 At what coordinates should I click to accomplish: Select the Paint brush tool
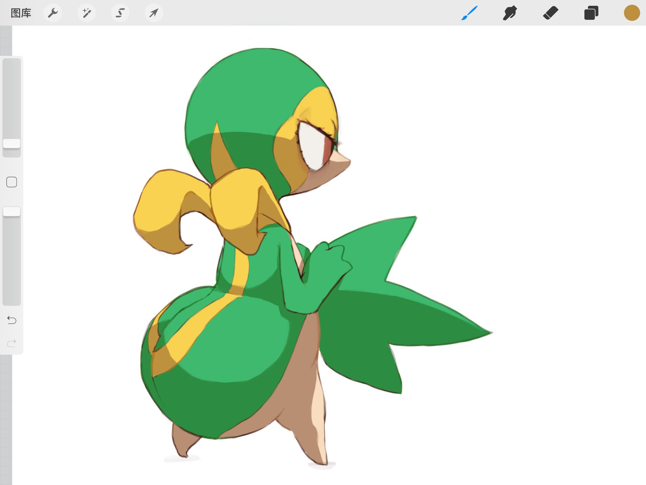point(469,13)
